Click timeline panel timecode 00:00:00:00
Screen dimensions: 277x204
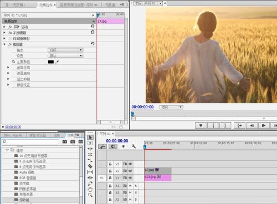pos(117,141)
